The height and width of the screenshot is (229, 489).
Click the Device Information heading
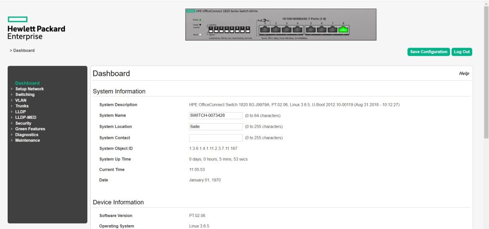coord(118,202)
